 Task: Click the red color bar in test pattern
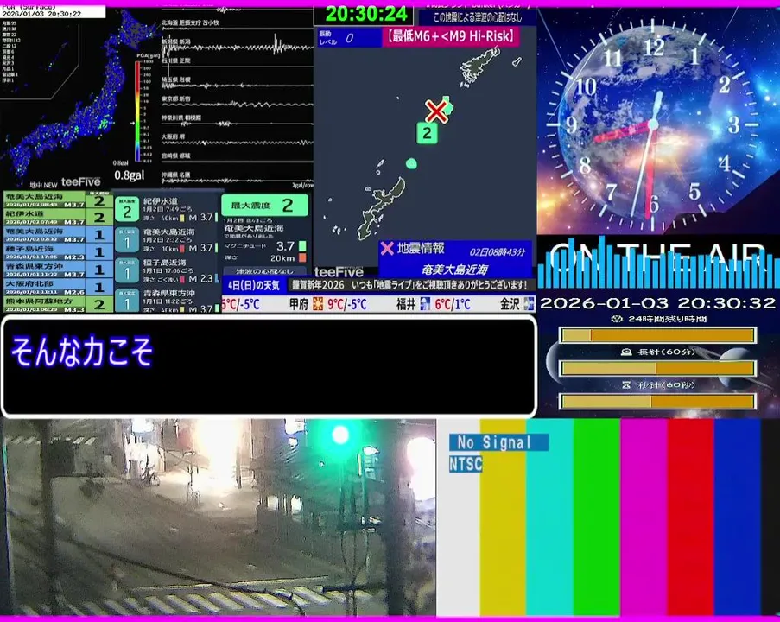click(x=690, y=517)
